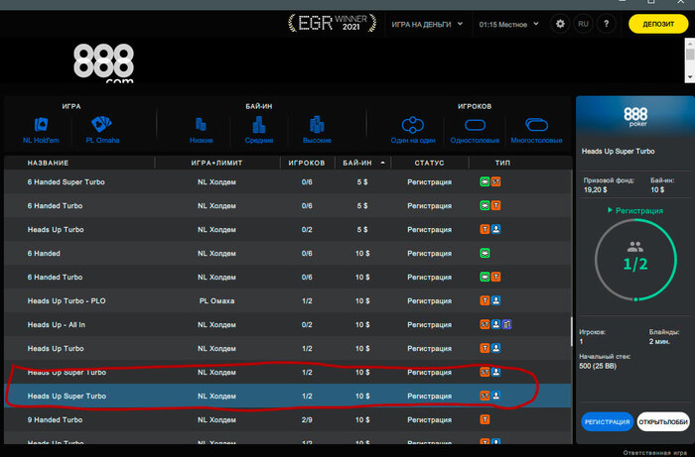695x457 pixels.
Task: Click the EGR Winner 2021 badge
Action: pyautogui.click(x=333, y=23)
